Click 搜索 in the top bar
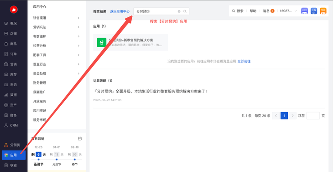 pyautogui.click(x=238, y=11)
